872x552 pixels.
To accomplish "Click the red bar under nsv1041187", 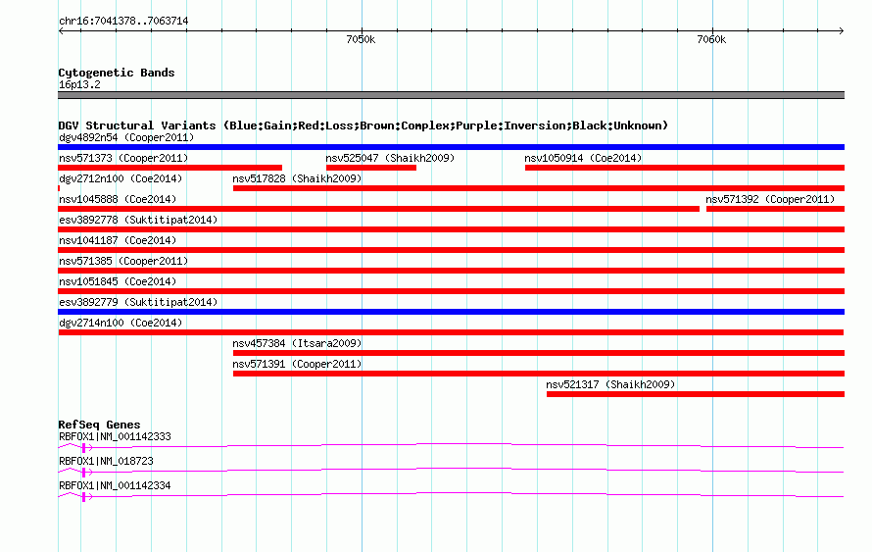I will (451, 250).
